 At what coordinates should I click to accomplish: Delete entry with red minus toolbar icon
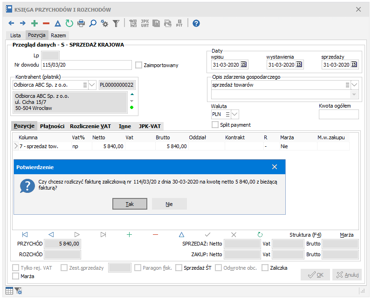point(46,23)
